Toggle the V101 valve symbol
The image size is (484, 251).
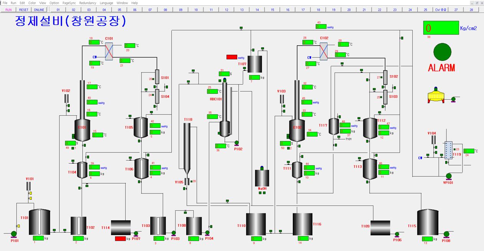[29, 186]
